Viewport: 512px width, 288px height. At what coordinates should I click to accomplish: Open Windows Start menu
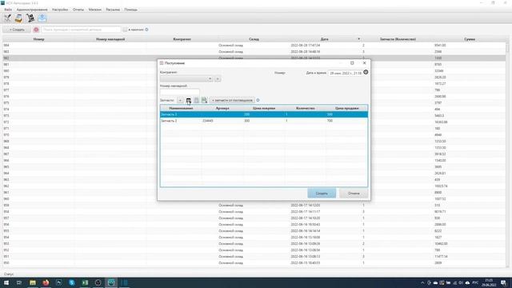[x=6, y=282]
